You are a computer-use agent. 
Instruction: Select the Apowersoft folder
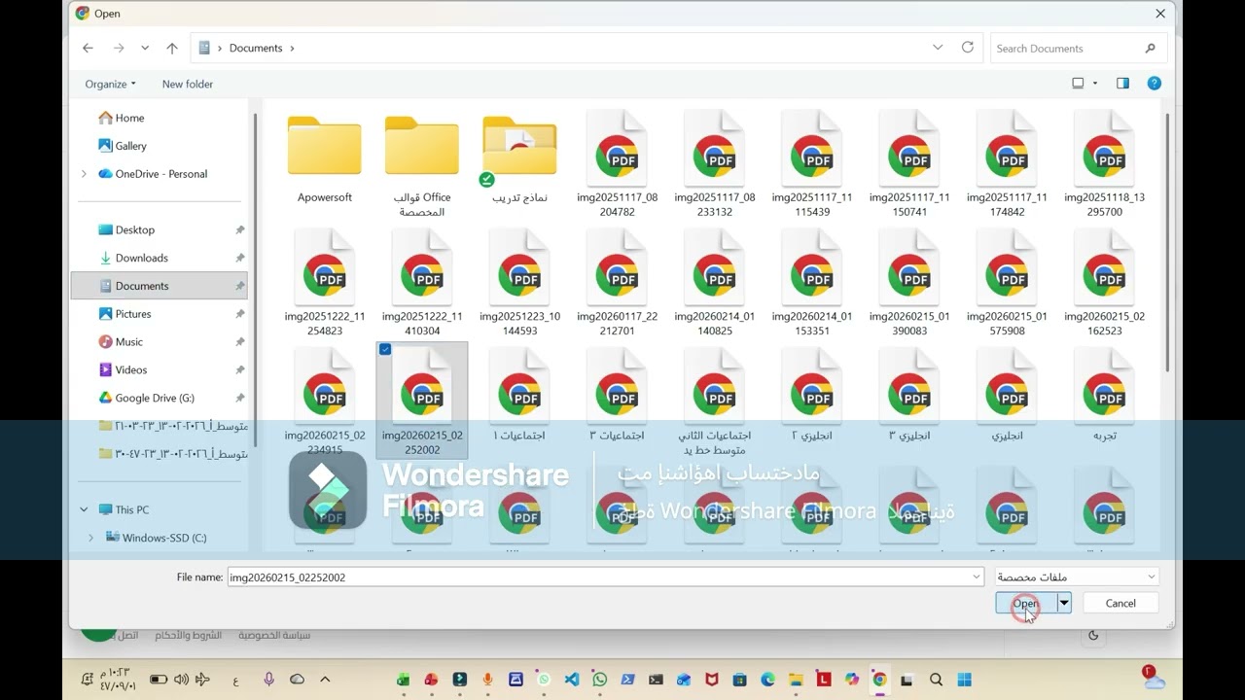pyautogui.click(x=325, y=158)
